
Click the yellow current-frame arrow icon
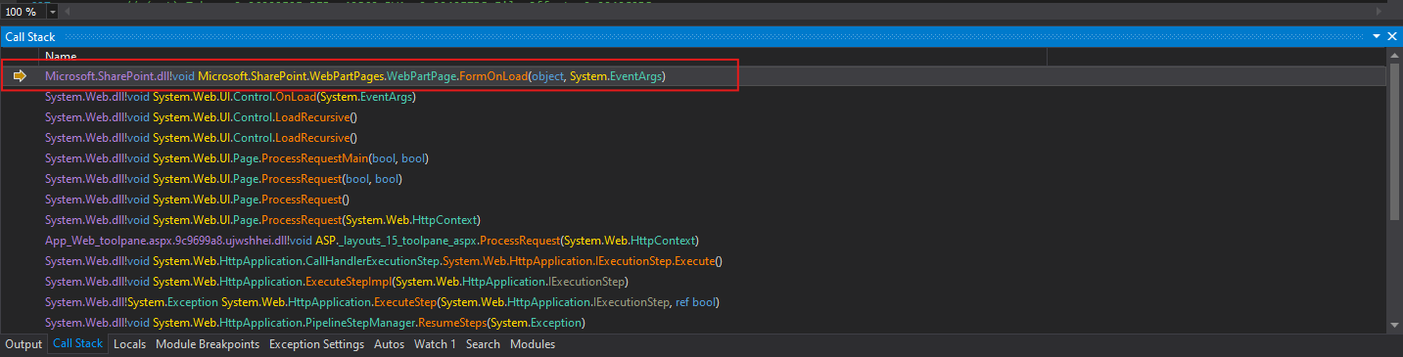pos(20,76)
